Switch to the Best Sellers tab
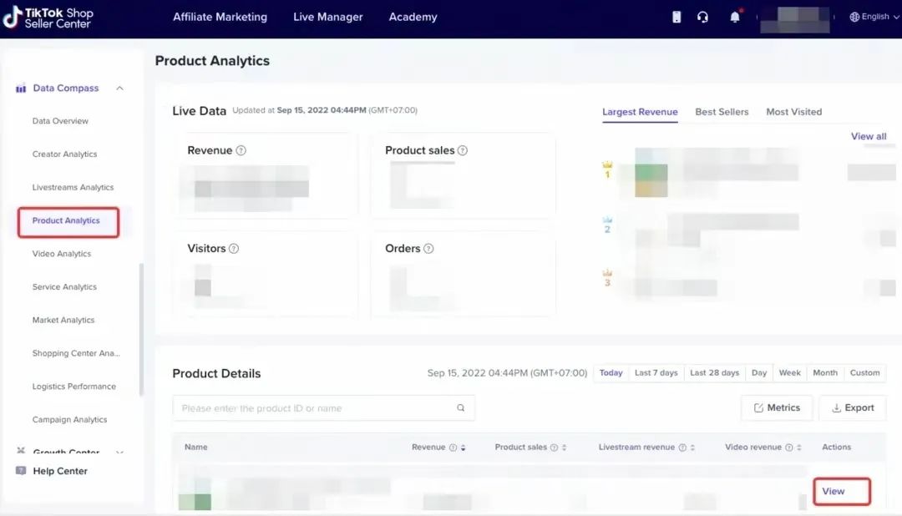The height and width of the screenshot is (516, 902). point(722,112)
